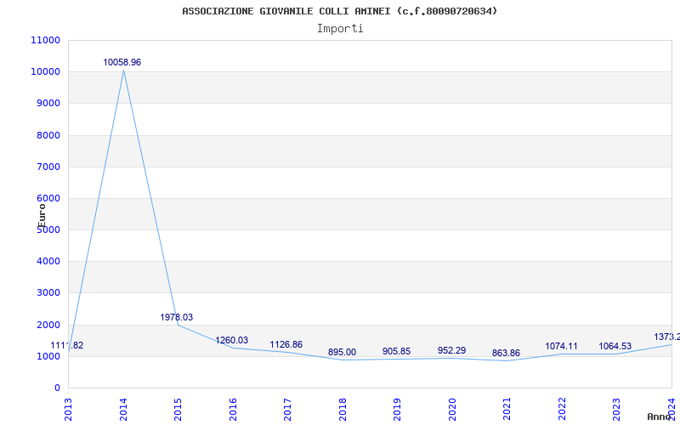
Task: Click the 1978.03 data label
Action: (x=177, y=317)
